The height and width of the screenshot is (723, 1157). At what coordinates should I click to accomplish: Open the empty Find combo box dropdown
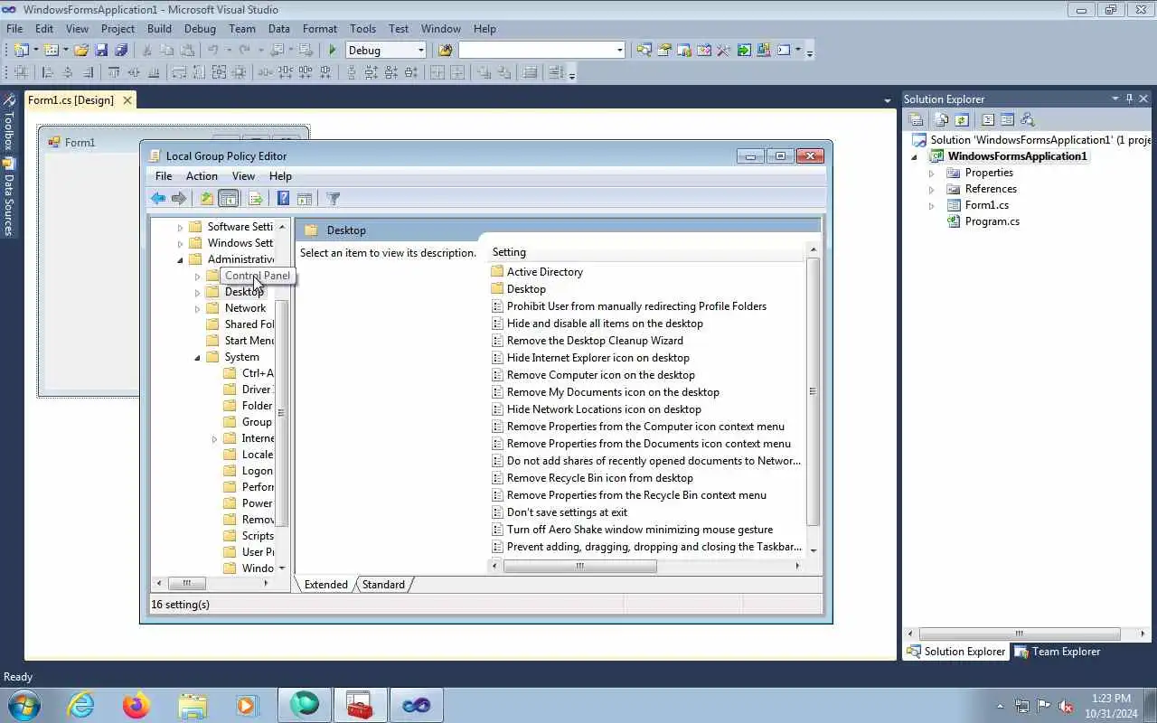(619, 51)
